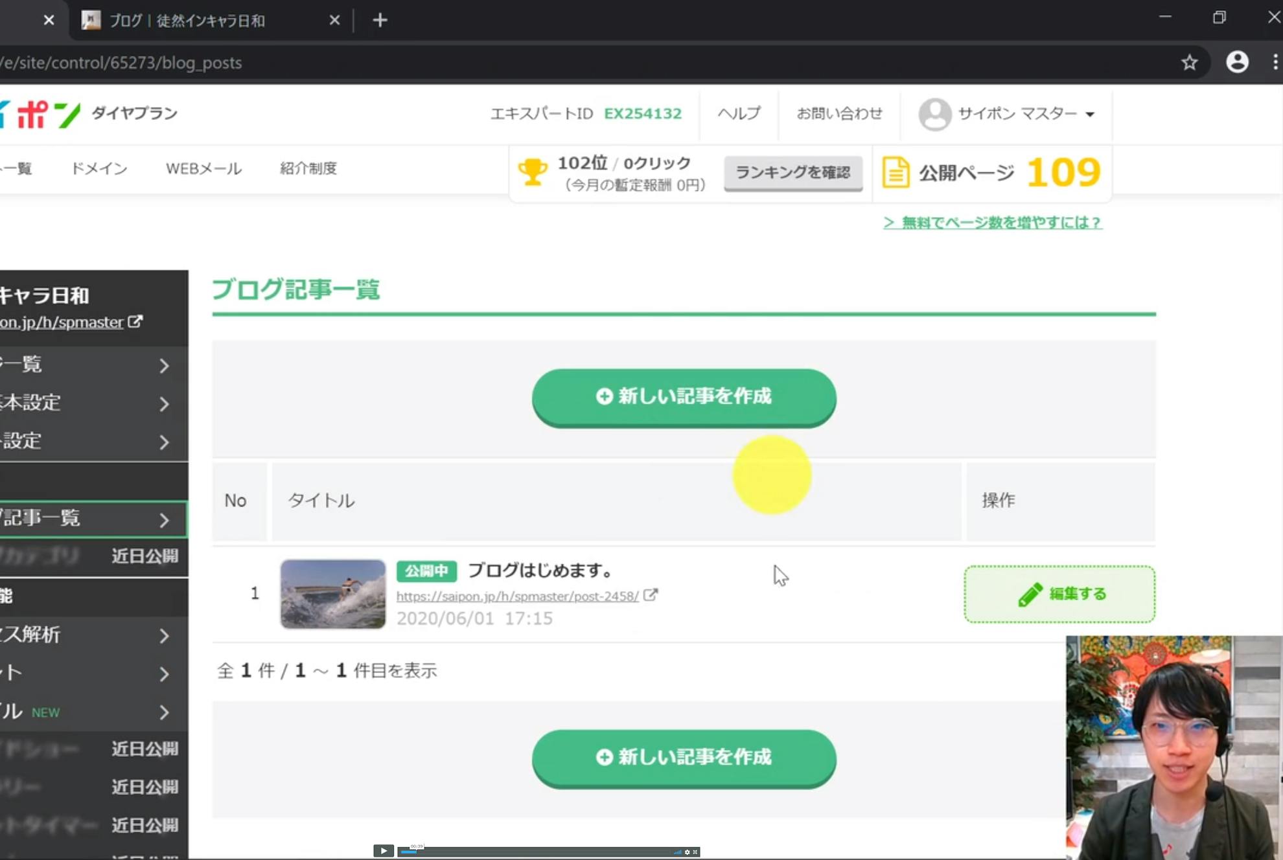Screen dimensions: 1283x860
Task: Bookmark this page with the star icon
Action: click(x=1189, y=62)
